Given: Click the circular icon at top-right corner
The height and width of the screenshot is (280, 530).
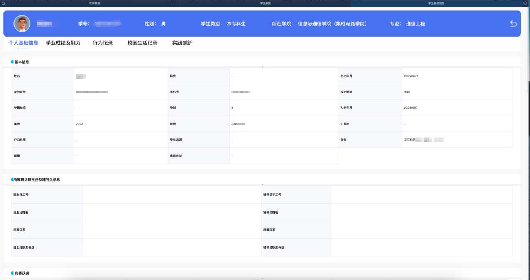Looking at the screenshot, I should [x=525, y=3].
